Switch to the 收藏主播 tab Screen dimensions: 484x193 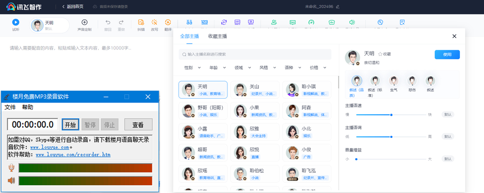218,36
